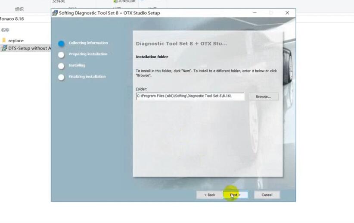Click the Installing step label
The image size is (354, 223).
tap(77, 66)
